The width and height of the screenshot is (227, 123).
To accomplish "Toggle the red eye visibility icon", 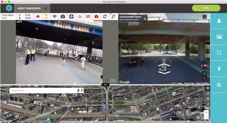I will point(38,17).
